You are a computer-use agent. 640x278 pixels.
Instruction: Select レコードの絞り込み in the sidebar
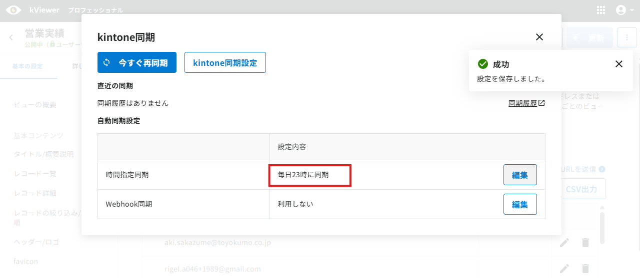pyautogui.click(x=47, y=217)
